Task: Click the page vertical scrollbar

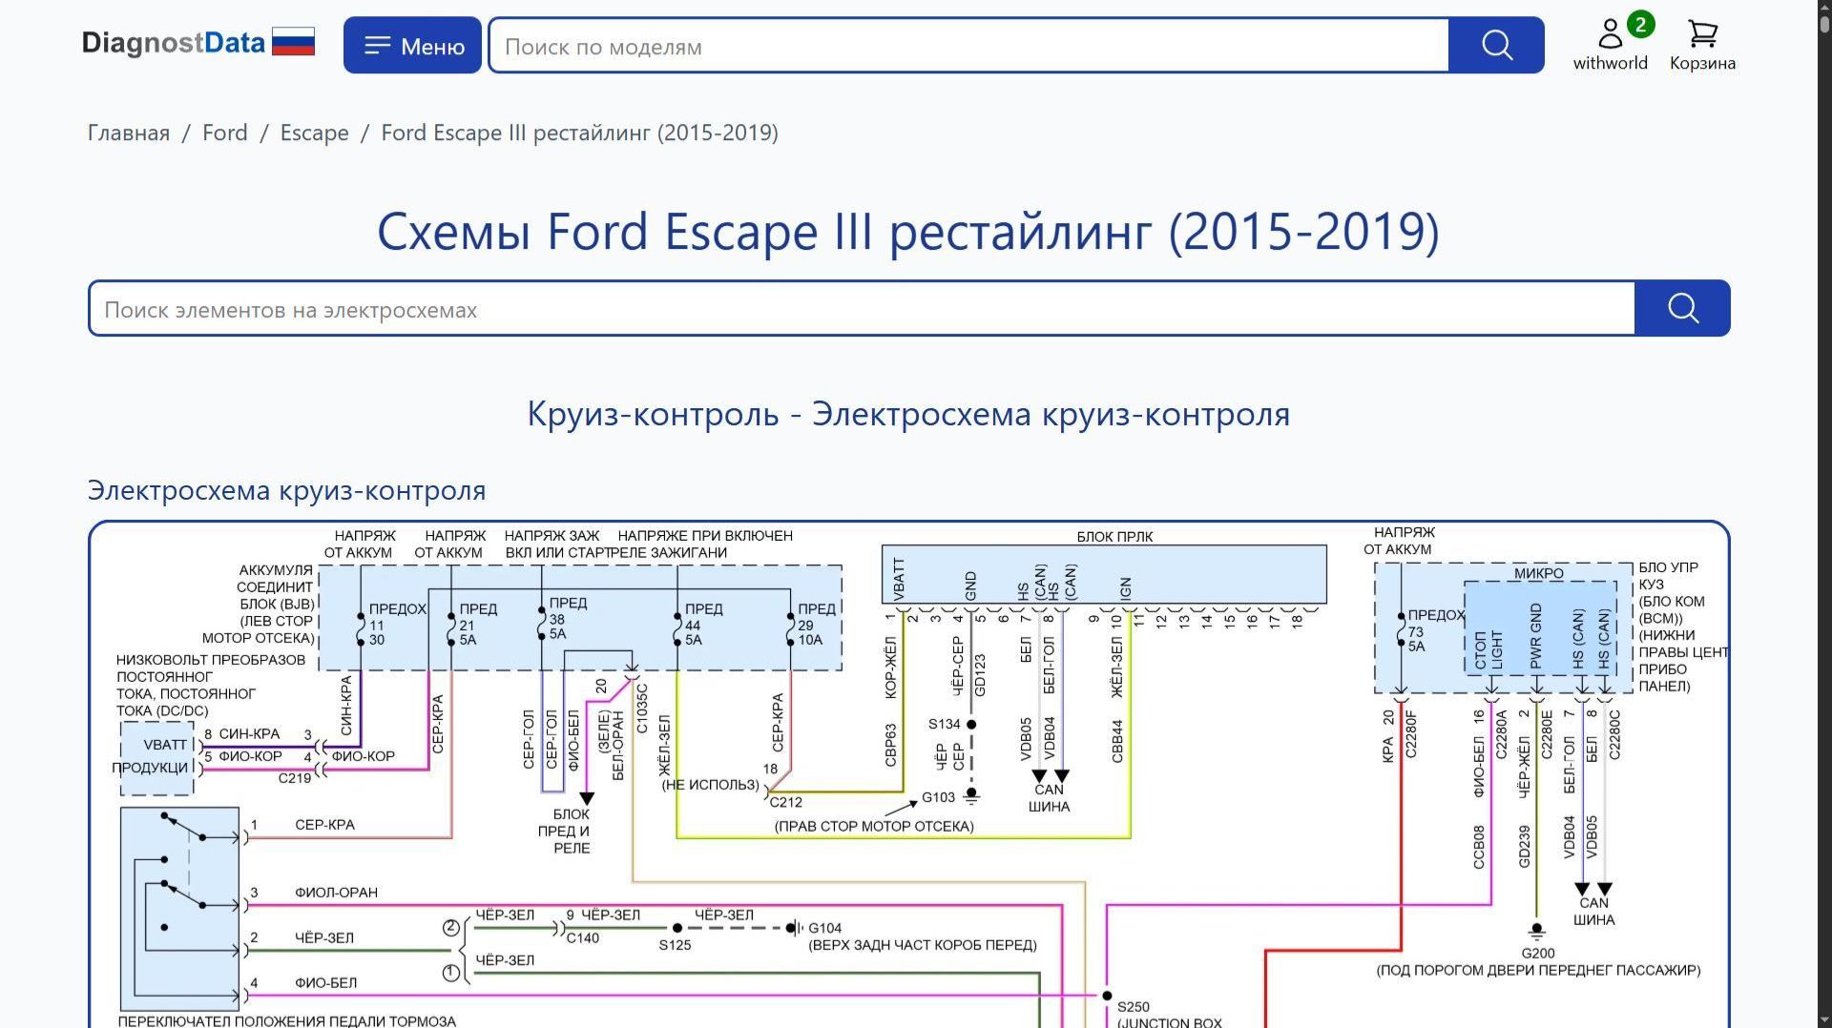Action: coord(1824,514)
